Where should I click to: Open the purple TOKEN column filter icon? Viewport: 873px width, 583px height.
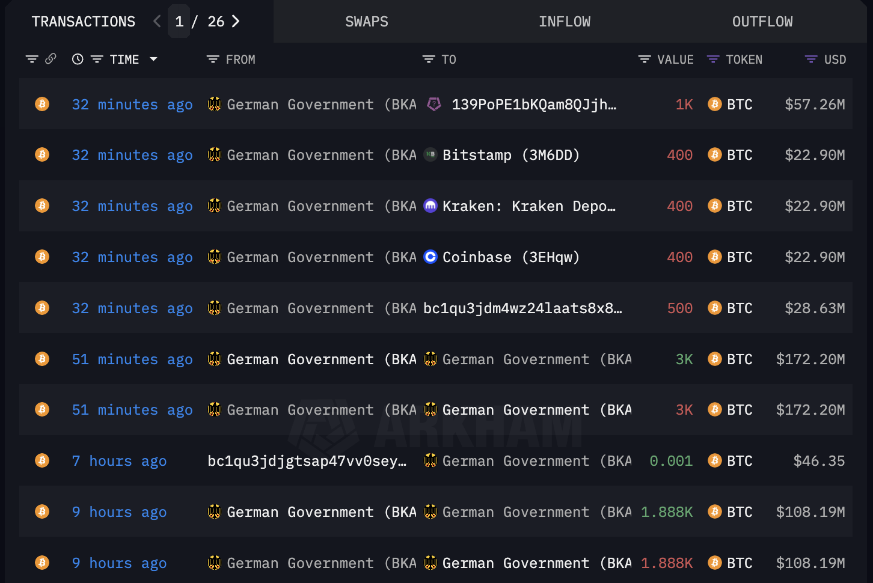[713, 59]
